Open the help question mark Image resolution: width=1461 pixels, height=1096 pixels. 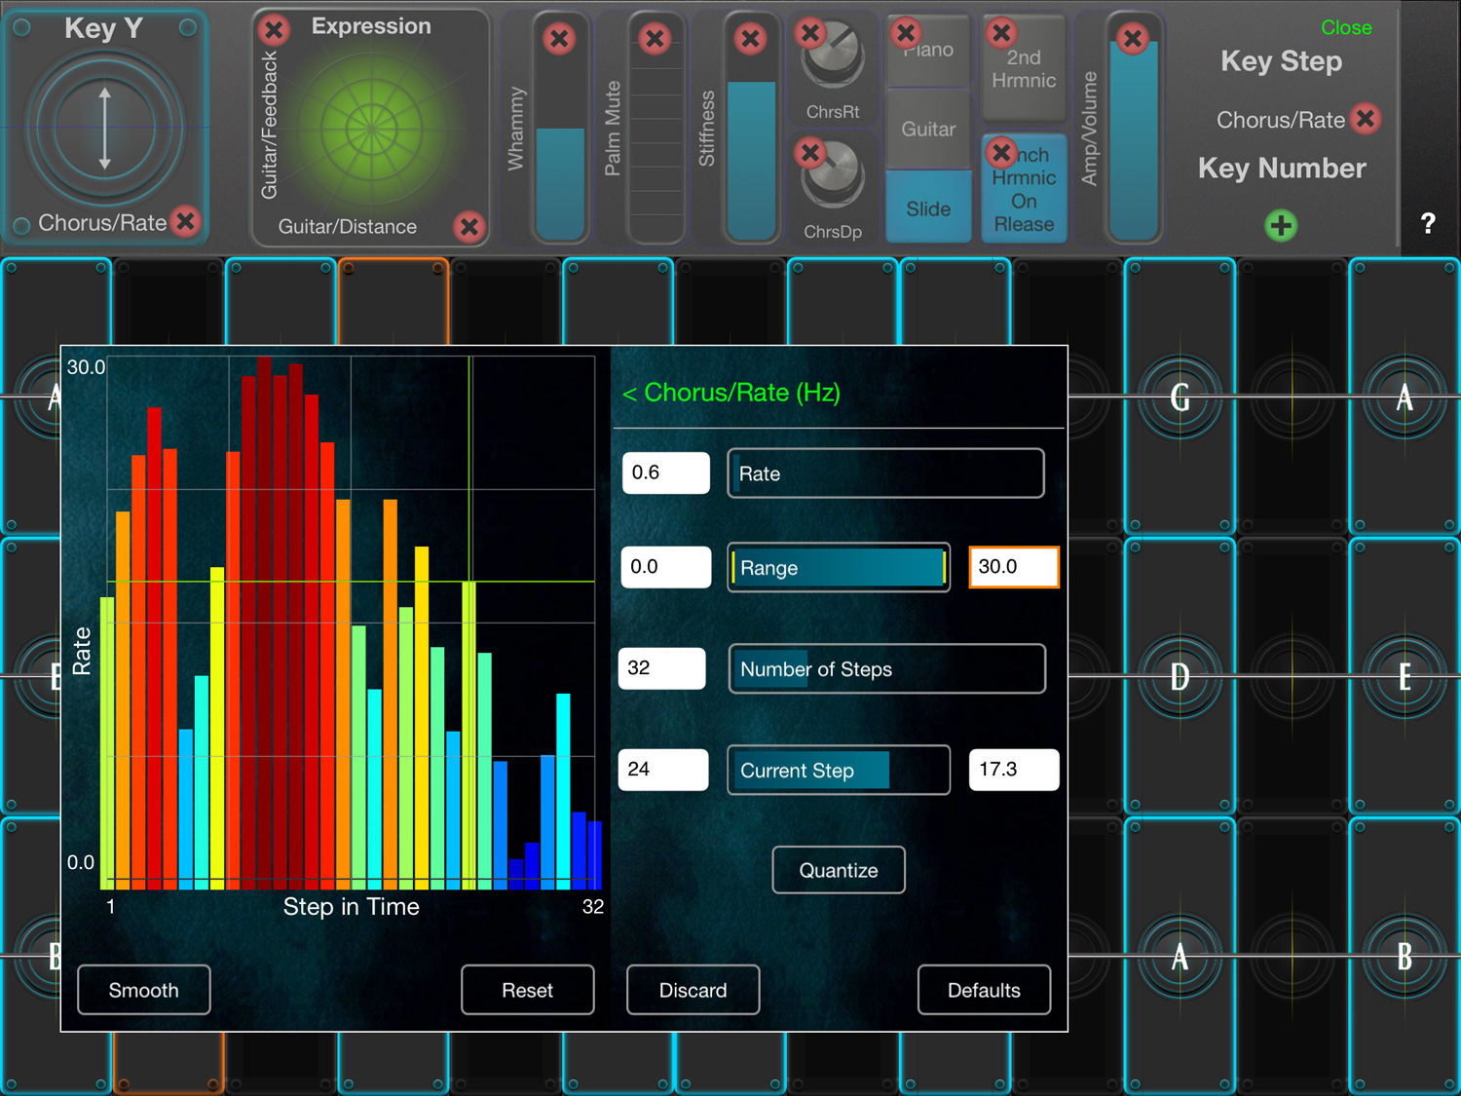point(1428,223)
